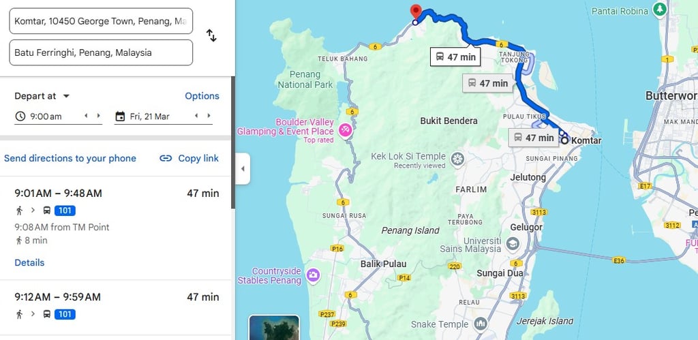698x340 pixels.
Task: Open Details for 9:01 AM route
Action: click(x=29, y=262)
